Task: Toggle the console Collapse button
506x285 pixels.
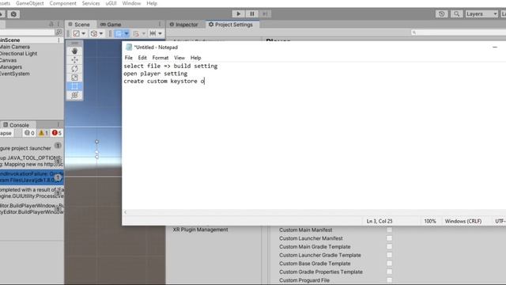Action: pos(6,133)
